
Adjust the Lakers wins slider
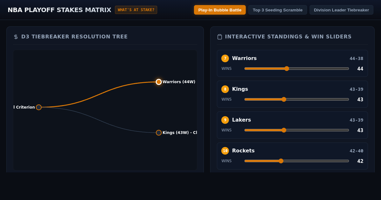(x=297, y=130)
